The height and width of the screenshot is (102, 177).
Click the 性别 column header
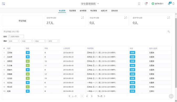pos(27,48)
